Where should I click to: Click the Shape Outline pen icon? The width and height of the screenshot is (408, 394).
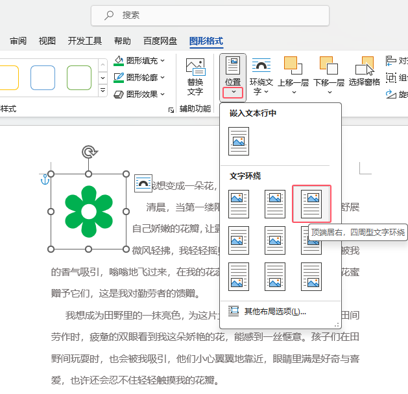pos(119,78)
